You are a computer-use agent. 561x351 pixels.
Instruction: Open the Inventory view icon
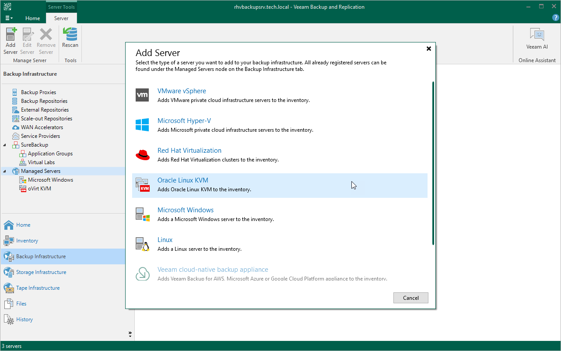9,241
